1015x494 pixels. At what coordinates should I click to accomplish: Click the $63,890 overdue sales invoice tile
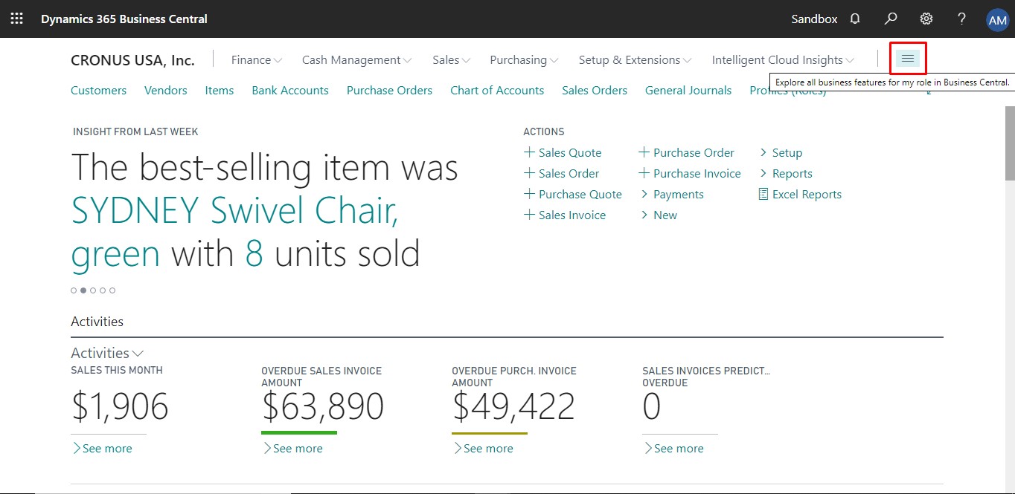tap(323, 406)
